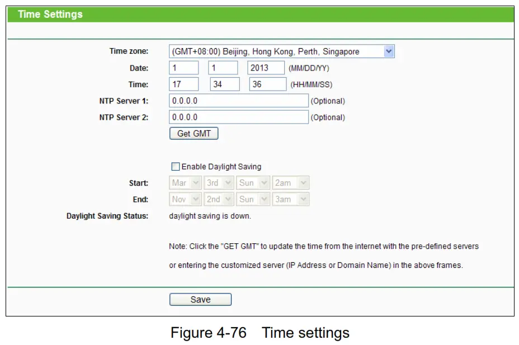Open the End hour dropdown showing 3am
This screenshot has width=519, height=345.
[290, 199]
